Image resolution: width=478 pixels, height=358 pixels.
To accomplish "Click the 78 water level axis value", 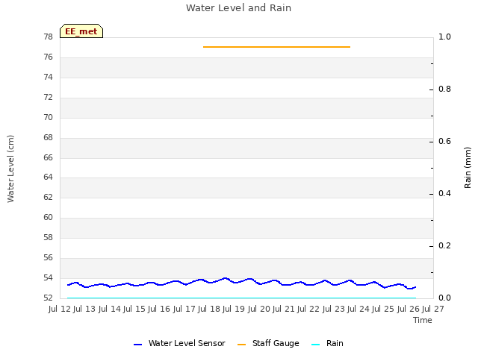I will pyautogui.click(x=48, y=37).
